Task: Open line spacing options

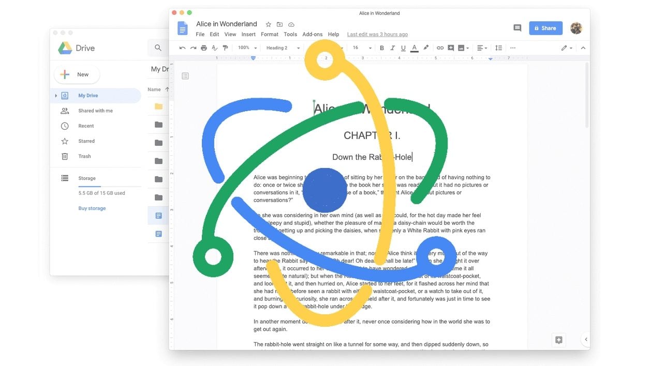Action: tap(498, 48)
